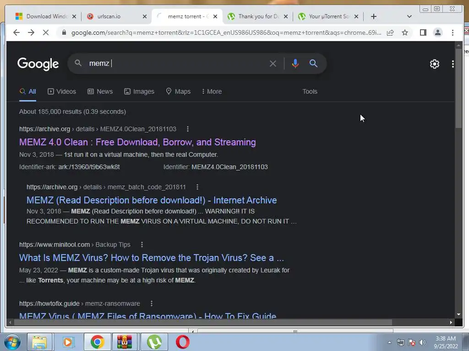Open Windows Explorer from the taskbar
Viewport: 469px width, 351px height.
tap(39, 342)
